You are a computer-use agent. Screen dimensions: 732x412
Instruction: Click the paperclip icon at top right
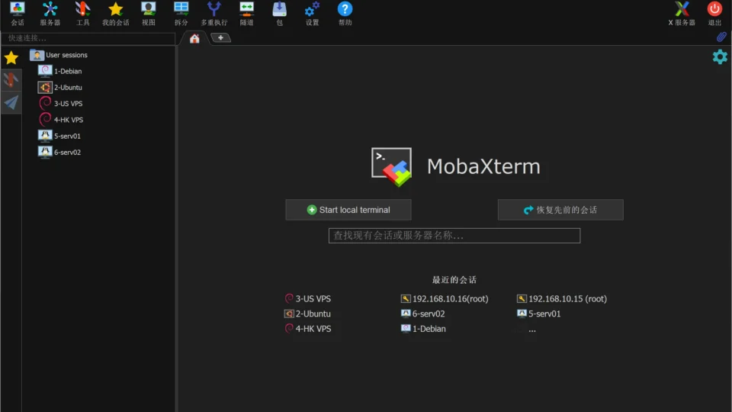721,37
